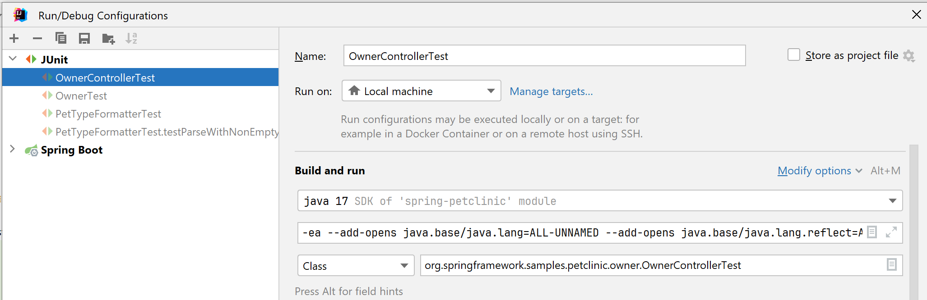Select the OwnerTest configuration

pos(81,96)
